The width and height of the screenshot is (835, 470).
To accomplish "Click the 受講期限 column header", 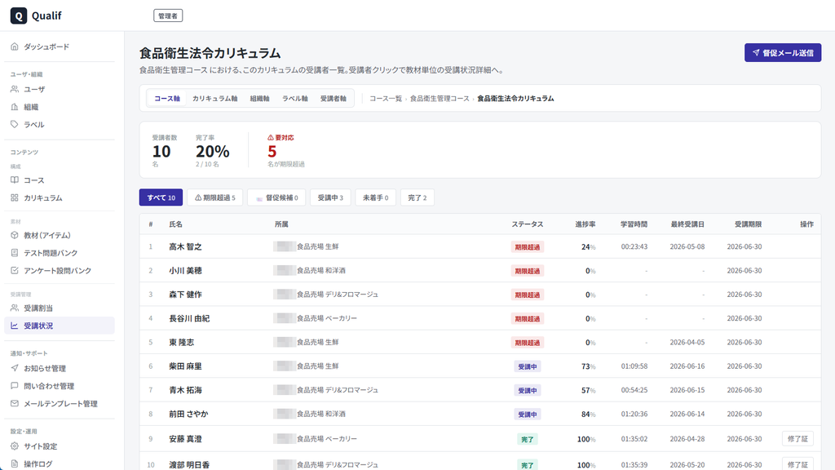I will [749, 224].
